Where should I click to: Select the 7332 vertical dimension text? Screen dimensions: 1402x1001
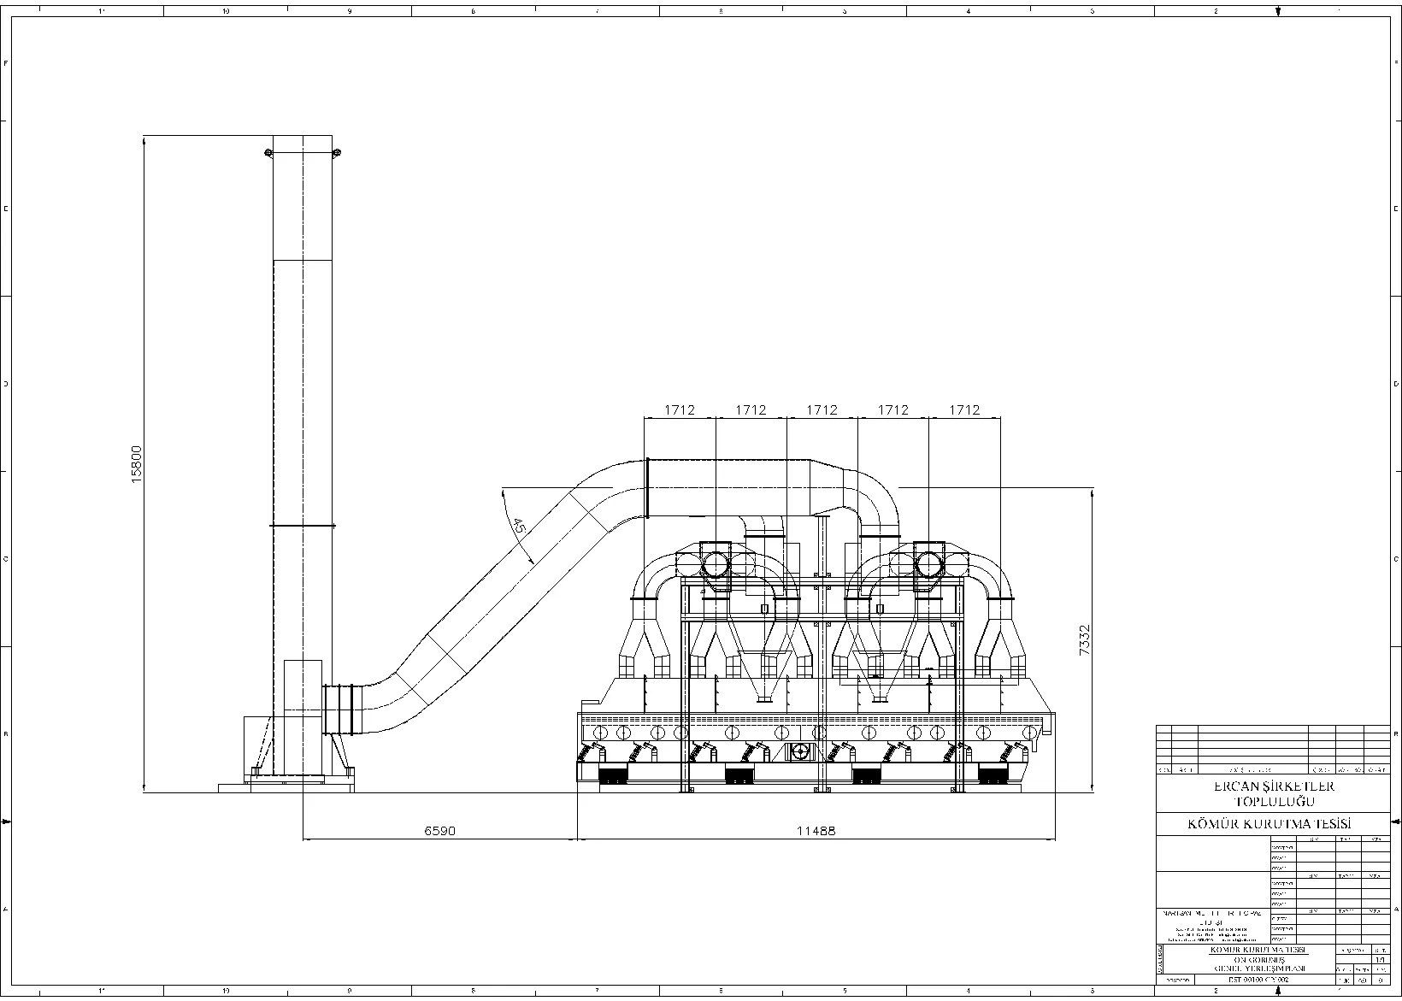tap(1084, 640)
